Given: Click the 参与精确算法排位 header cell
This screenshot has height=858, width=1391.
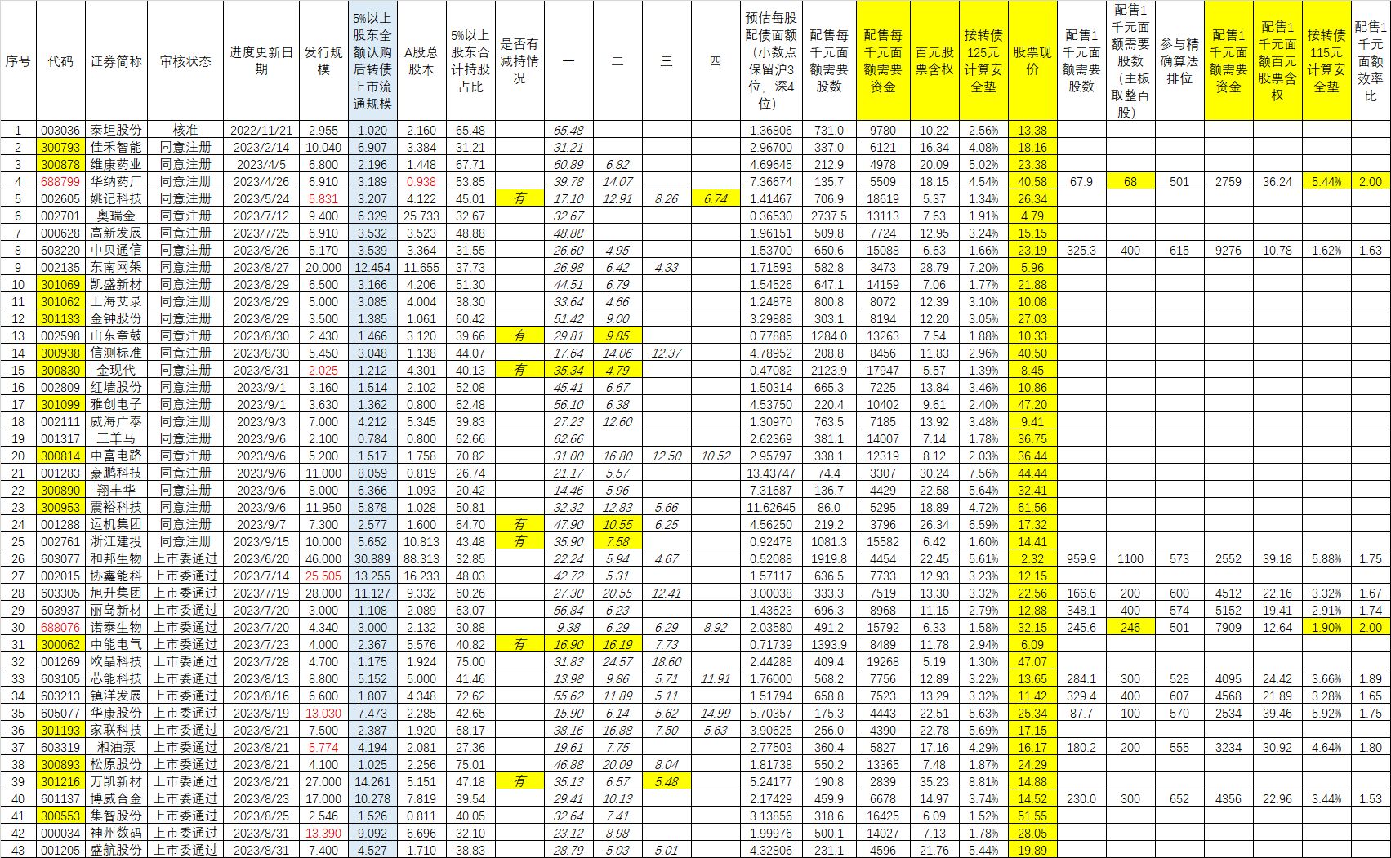Looking at the screenshot, I should coord(1179,61).
